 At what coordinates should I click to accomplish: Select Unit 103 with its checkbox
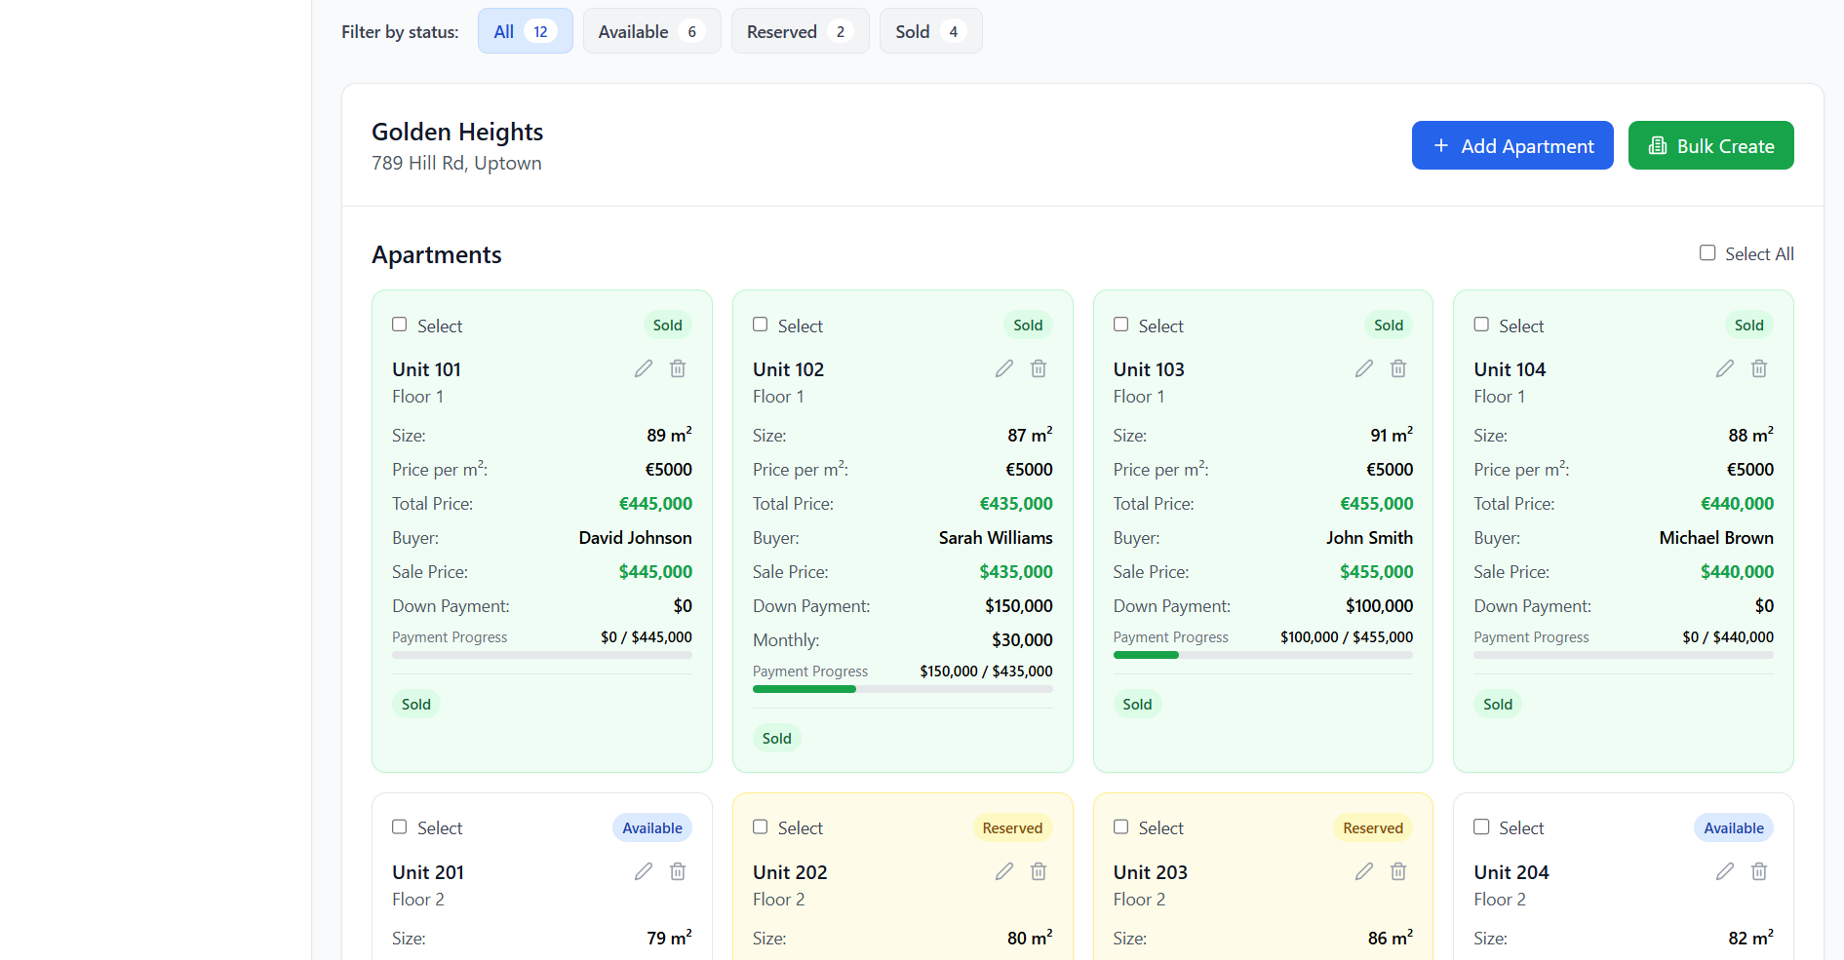pos(1121,325)
